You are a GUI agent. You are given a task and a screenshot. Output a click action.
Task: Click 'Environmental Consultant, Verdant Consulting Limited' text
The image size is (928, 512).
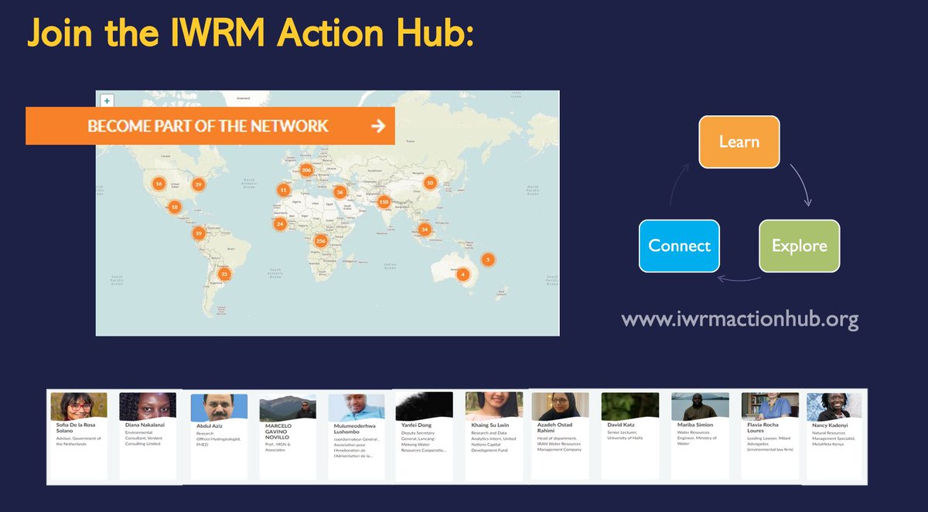(144, 437)
